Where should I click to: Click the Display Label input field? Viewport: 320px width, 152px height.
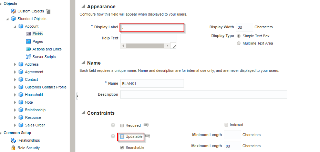[x=152, y=27]
